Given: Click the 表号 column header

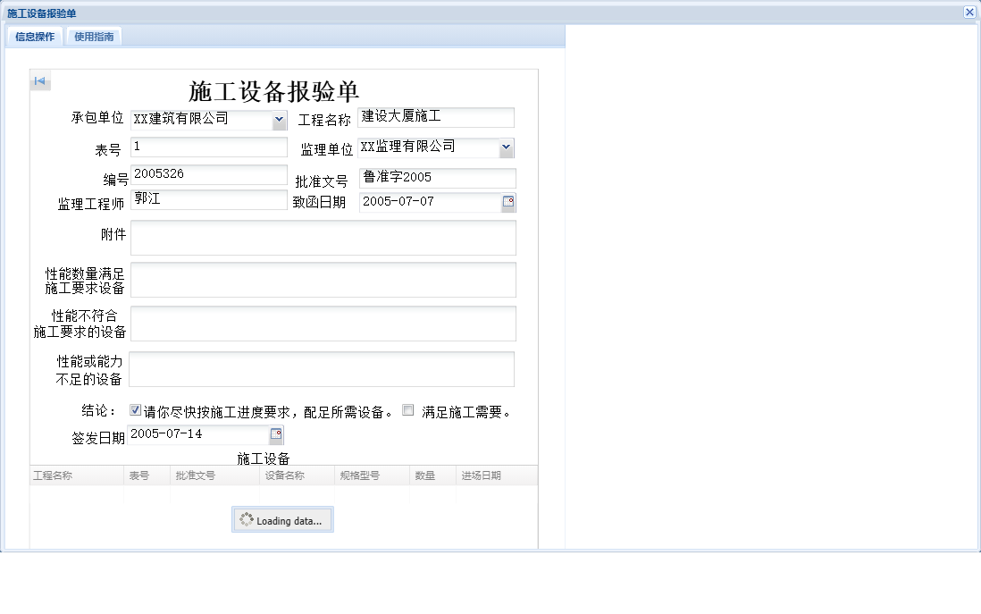Looking at the screenshot, I should (x=147, y=475).
